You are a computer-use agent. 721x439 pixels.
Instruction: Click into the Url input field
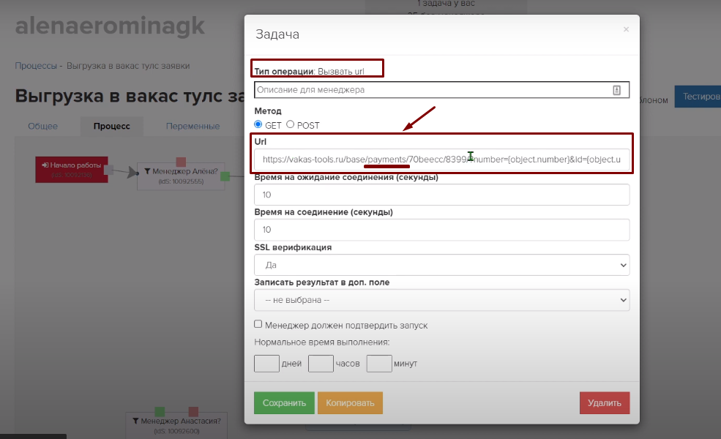(441, 159)
